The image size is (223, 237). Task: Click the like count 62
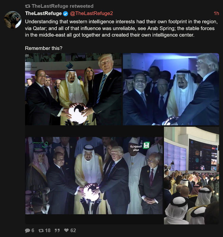point(73,230)
